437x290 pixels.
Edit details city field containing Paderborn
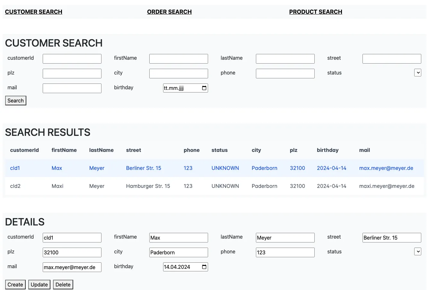[x=179, y=252]
